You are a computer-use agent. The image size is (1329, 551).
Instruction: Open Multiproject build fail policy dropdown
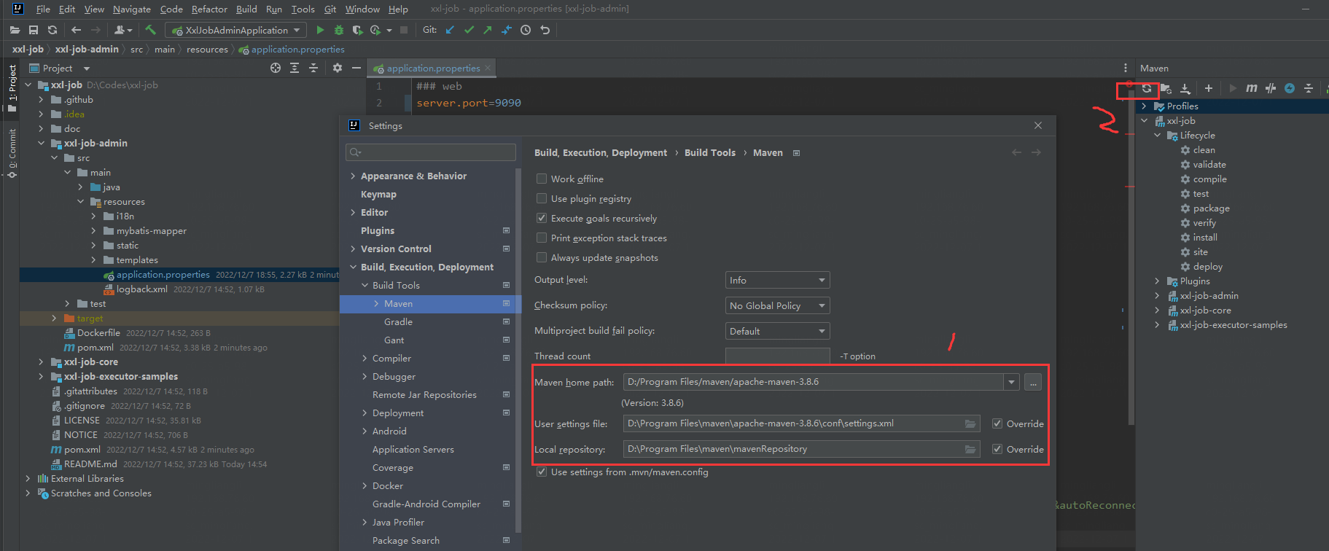(x=777, y=331)
